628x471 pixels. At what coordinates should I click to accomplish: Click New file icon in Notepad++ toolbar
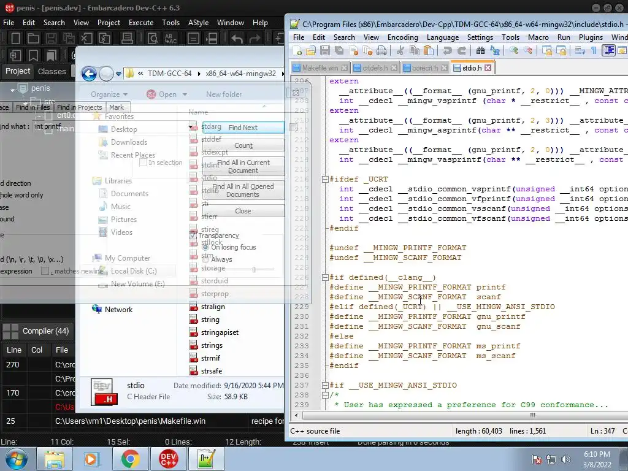click(297, 50)
